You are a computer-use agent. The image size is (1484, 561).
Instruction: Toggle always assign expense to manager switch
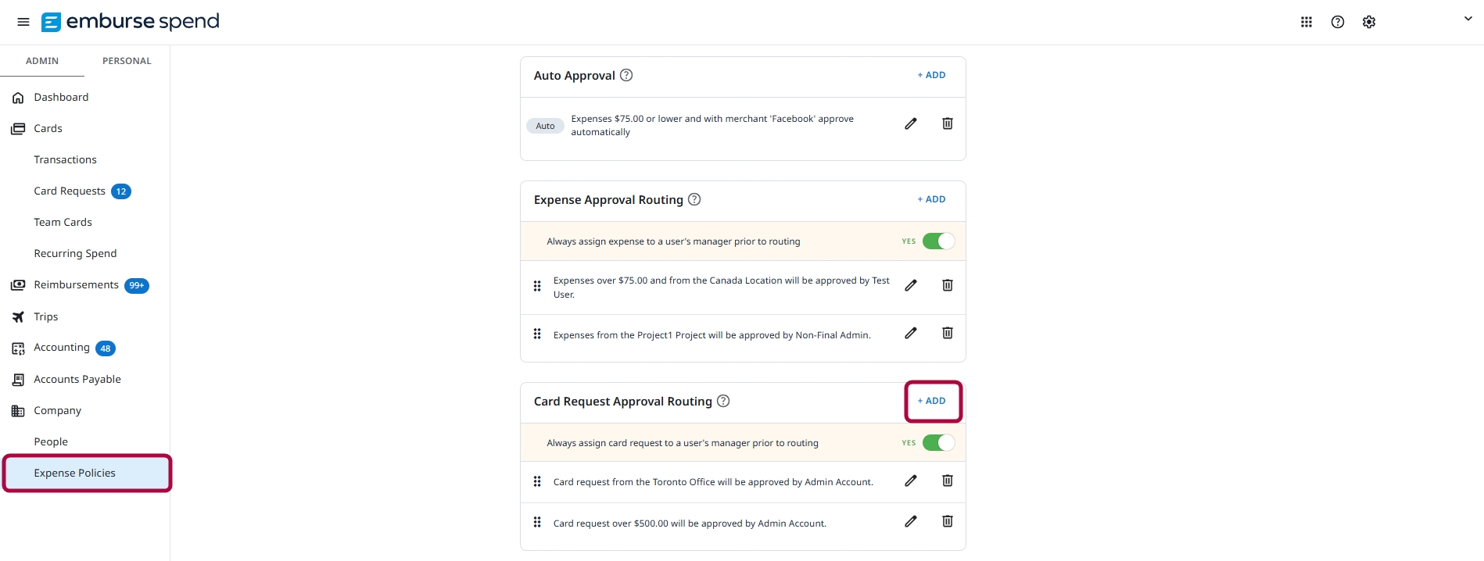pyautogui.click(x=938, y=241)
